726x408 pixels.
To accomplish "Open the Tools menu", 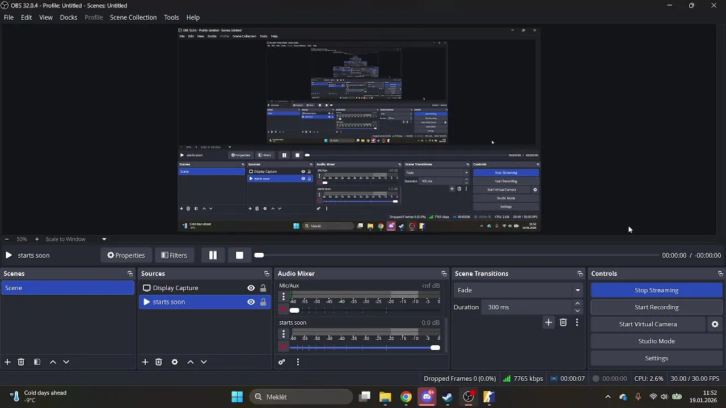I will click(x=171, y=18).
